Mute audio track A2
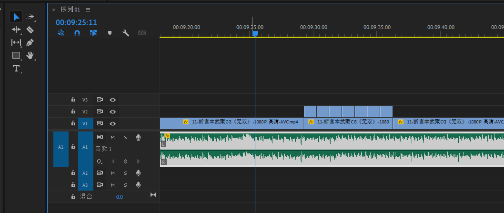 tap(113, 173)
